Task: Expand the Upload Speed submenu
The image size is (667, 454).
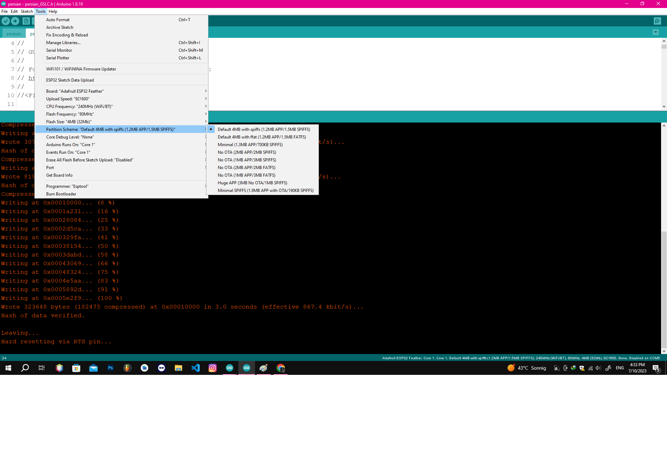Action: pos(68,99)
